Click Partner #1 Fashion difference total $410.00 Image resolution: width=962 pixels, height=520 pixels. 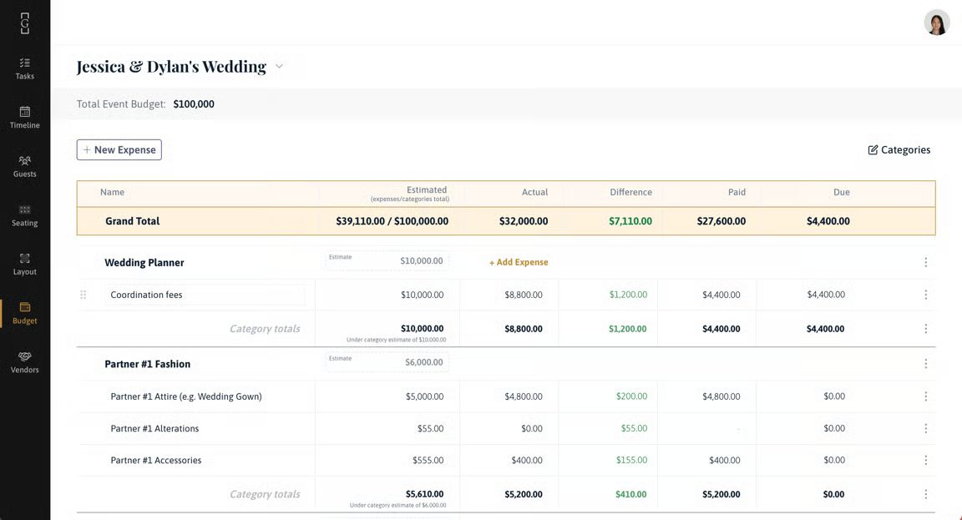click(x=630, y=493)
